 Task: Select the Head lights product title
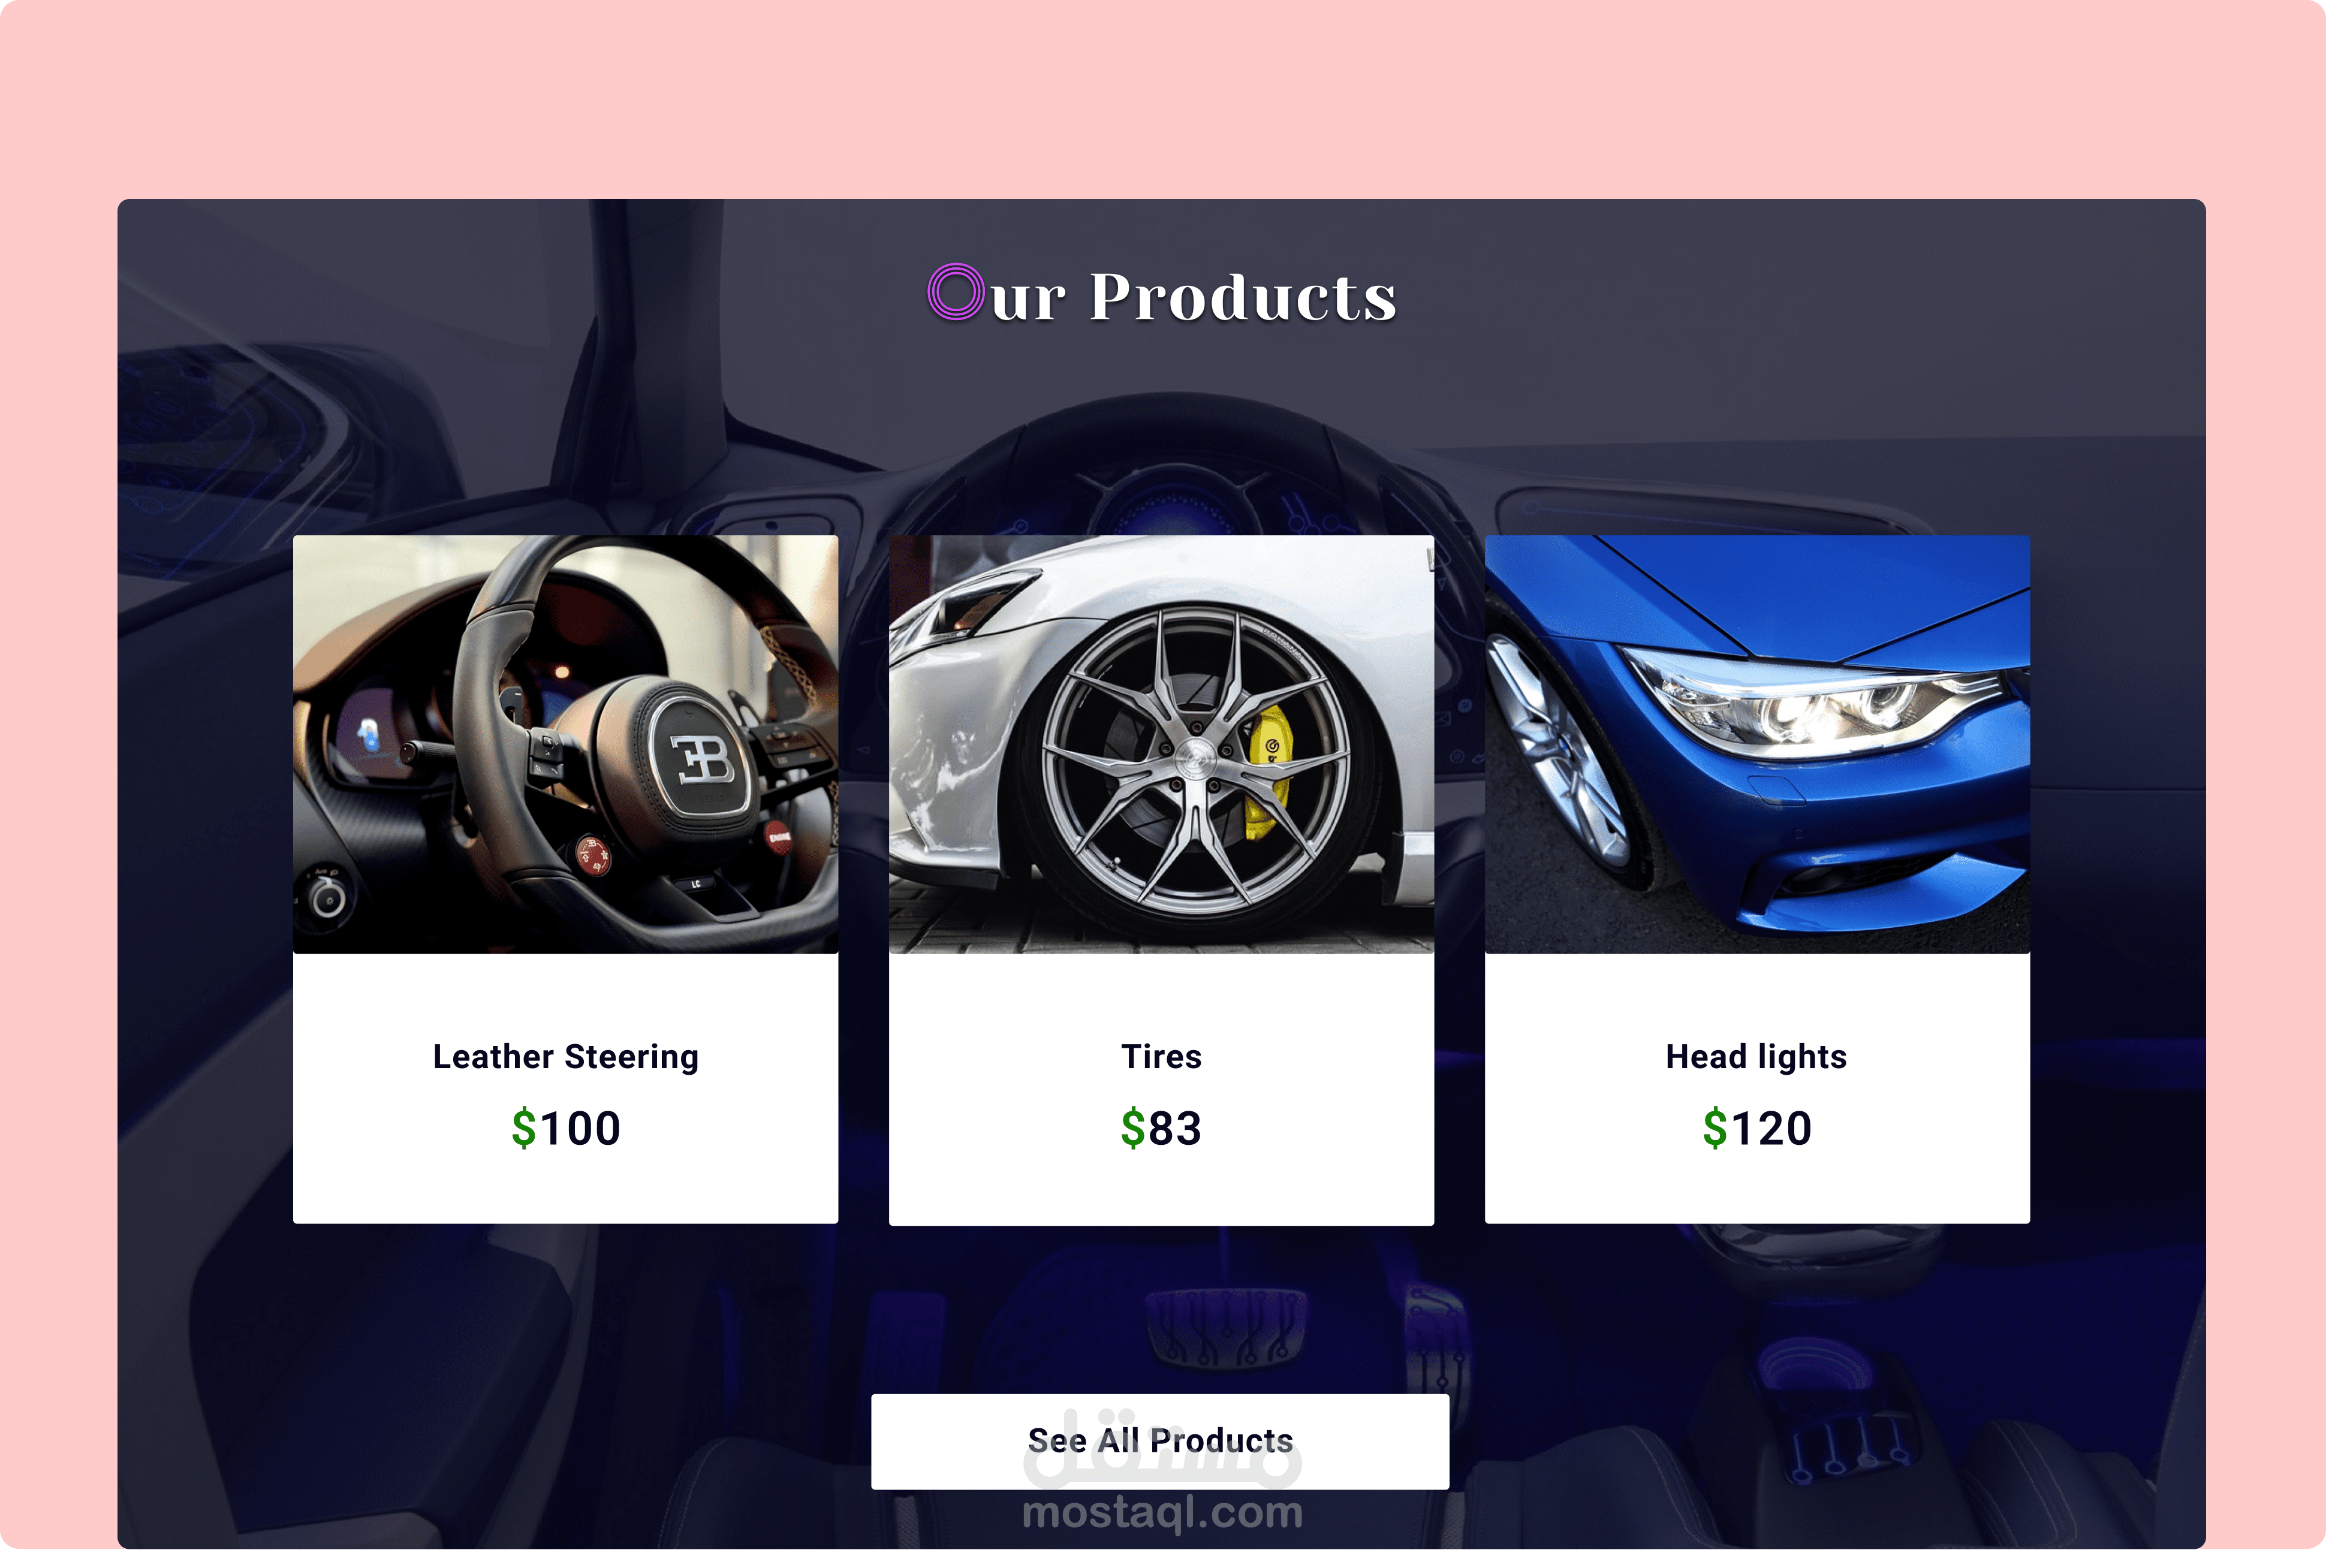point(1756,1057)
